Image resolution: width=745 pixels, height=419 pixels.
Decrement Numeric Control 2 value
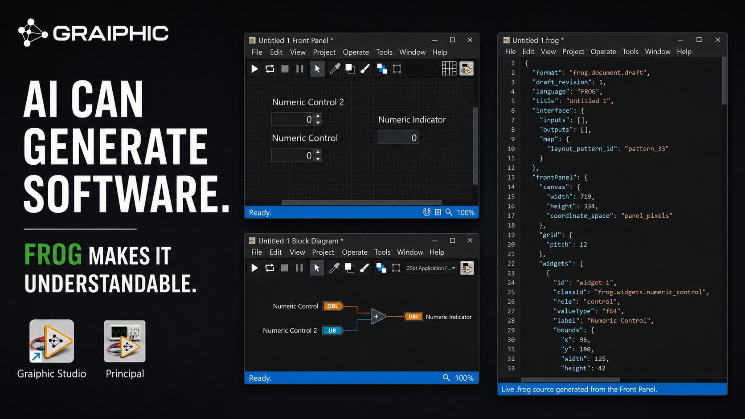[x=318, y=122]
